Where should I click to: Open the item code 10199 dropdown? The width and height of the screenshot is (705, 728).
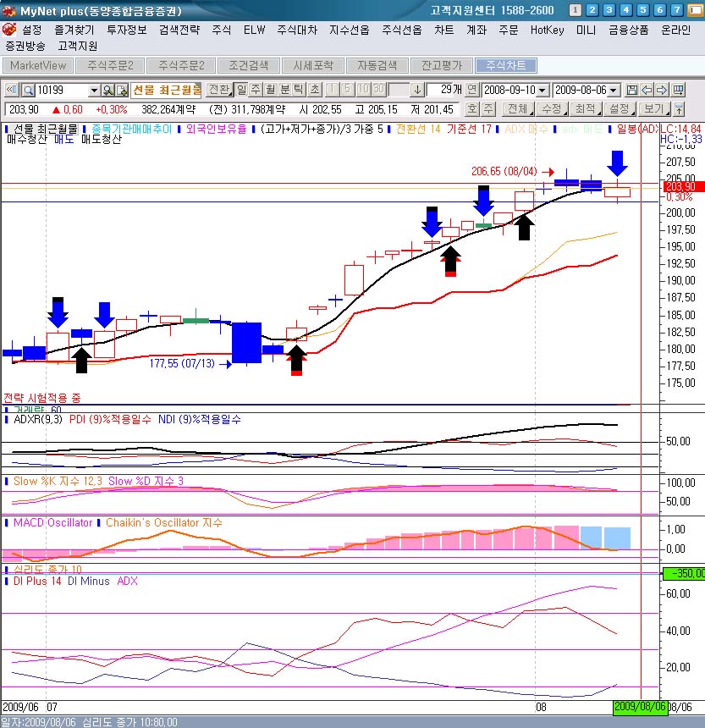click(93, 90)
